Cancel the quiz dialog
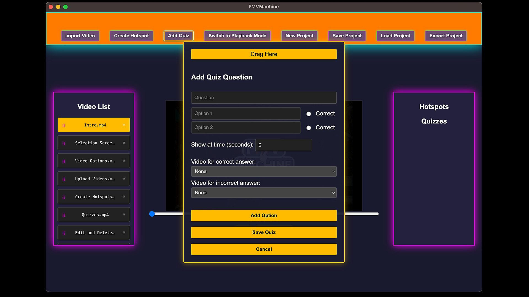This screenshot has width=529, height=297. [x=264, y=249]
